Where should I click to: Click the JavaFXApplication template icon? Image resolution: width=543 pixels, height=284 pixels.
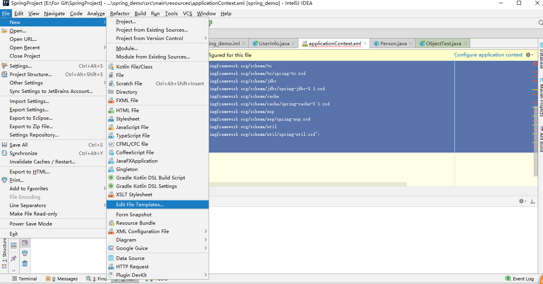[111, 161]
